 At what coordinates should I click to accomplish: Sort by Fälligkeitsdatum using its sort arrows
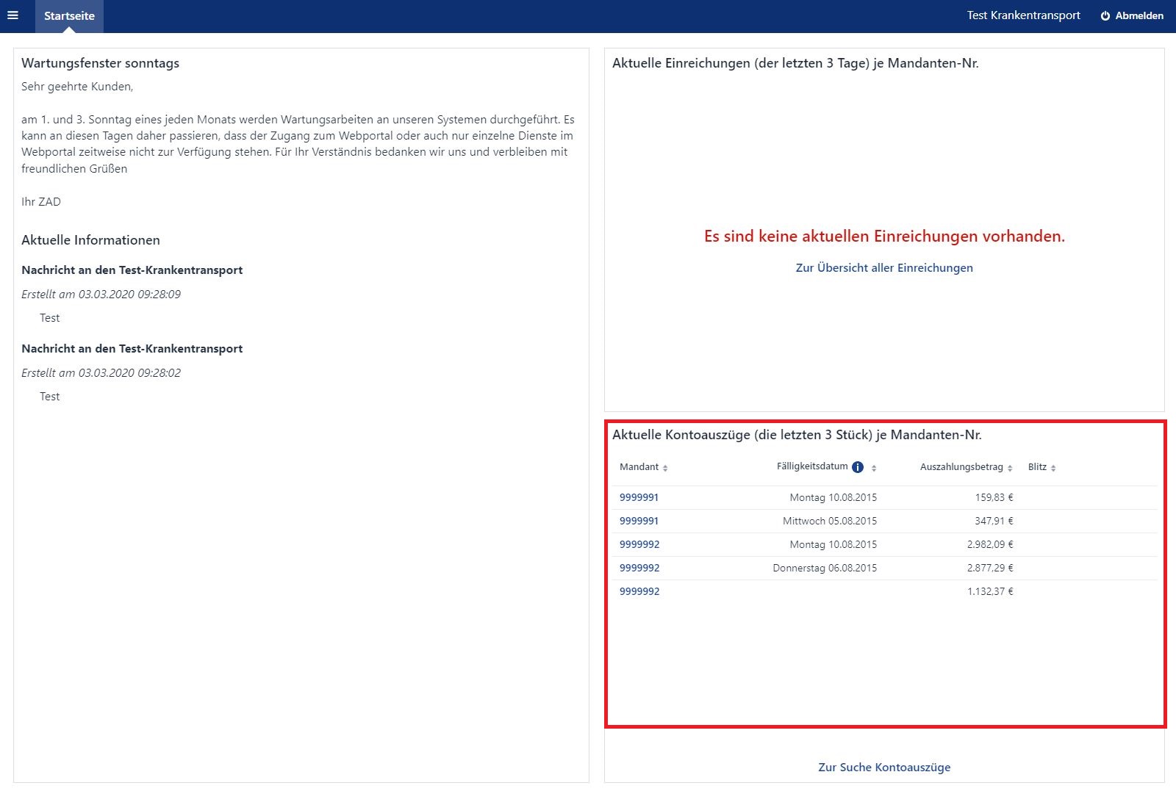click(874, 468)
